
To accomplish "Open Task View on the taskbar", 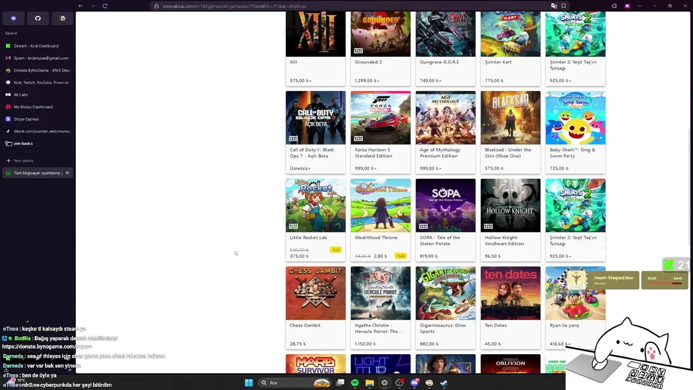I will click(340, 383).
